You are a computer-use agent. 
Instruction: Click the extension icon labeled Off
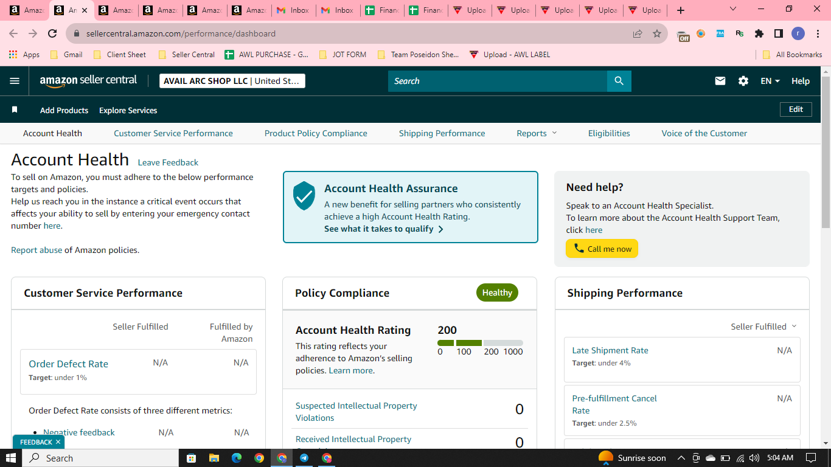tap(683, 35)
